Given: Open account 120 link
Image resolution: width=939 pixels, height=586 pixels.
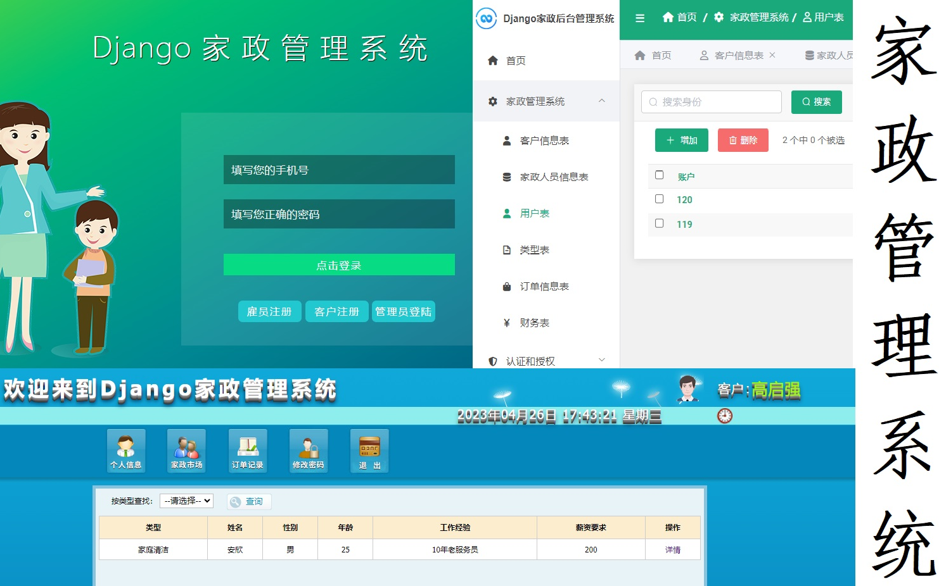Looking at the screenshot, I should (684, 200).
